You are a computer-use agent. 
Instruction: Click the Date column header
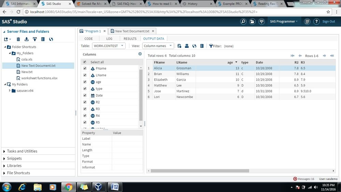click(x=259, y=62)
